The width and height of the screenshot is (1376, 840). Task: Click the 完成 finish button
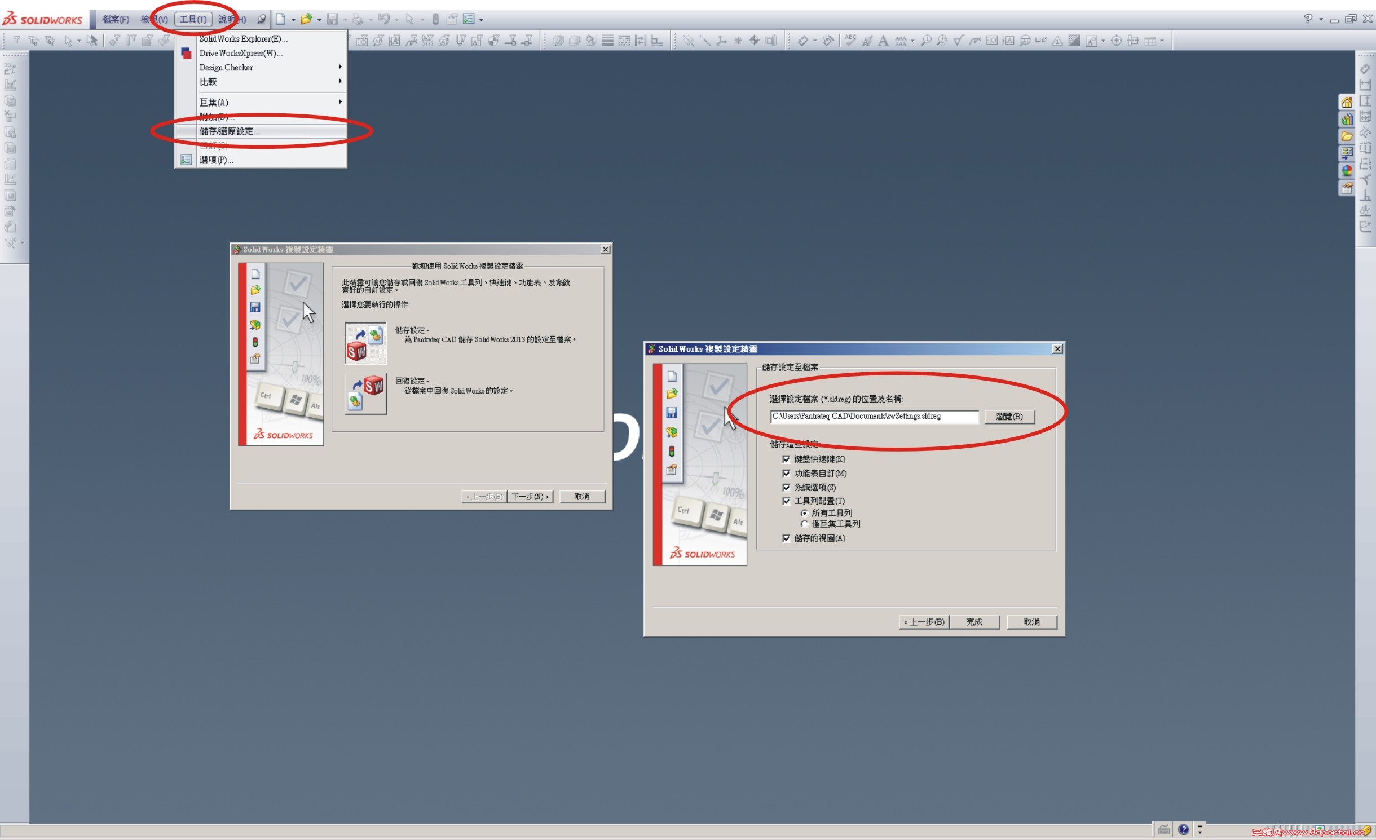(x=974, y=622)
